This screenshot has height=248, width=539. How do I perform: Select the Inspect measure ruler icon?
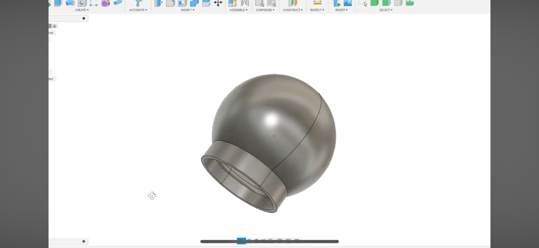tap(317, 3)
